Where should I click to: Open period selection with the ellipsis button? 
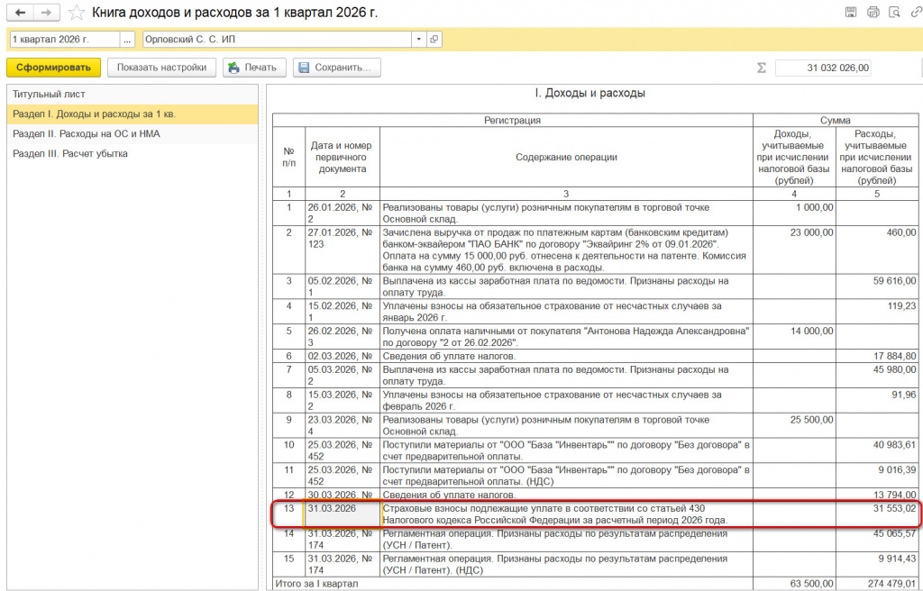pos(128,40)
